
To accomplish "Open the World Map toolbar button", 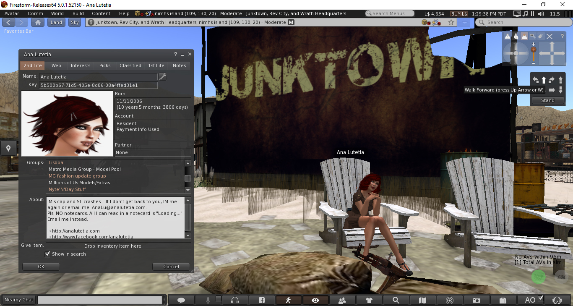I will tap(422, 300).
